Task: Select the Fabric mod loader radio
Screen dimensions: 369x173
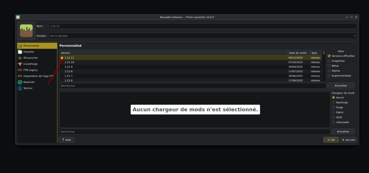Action: pos(333,112)
